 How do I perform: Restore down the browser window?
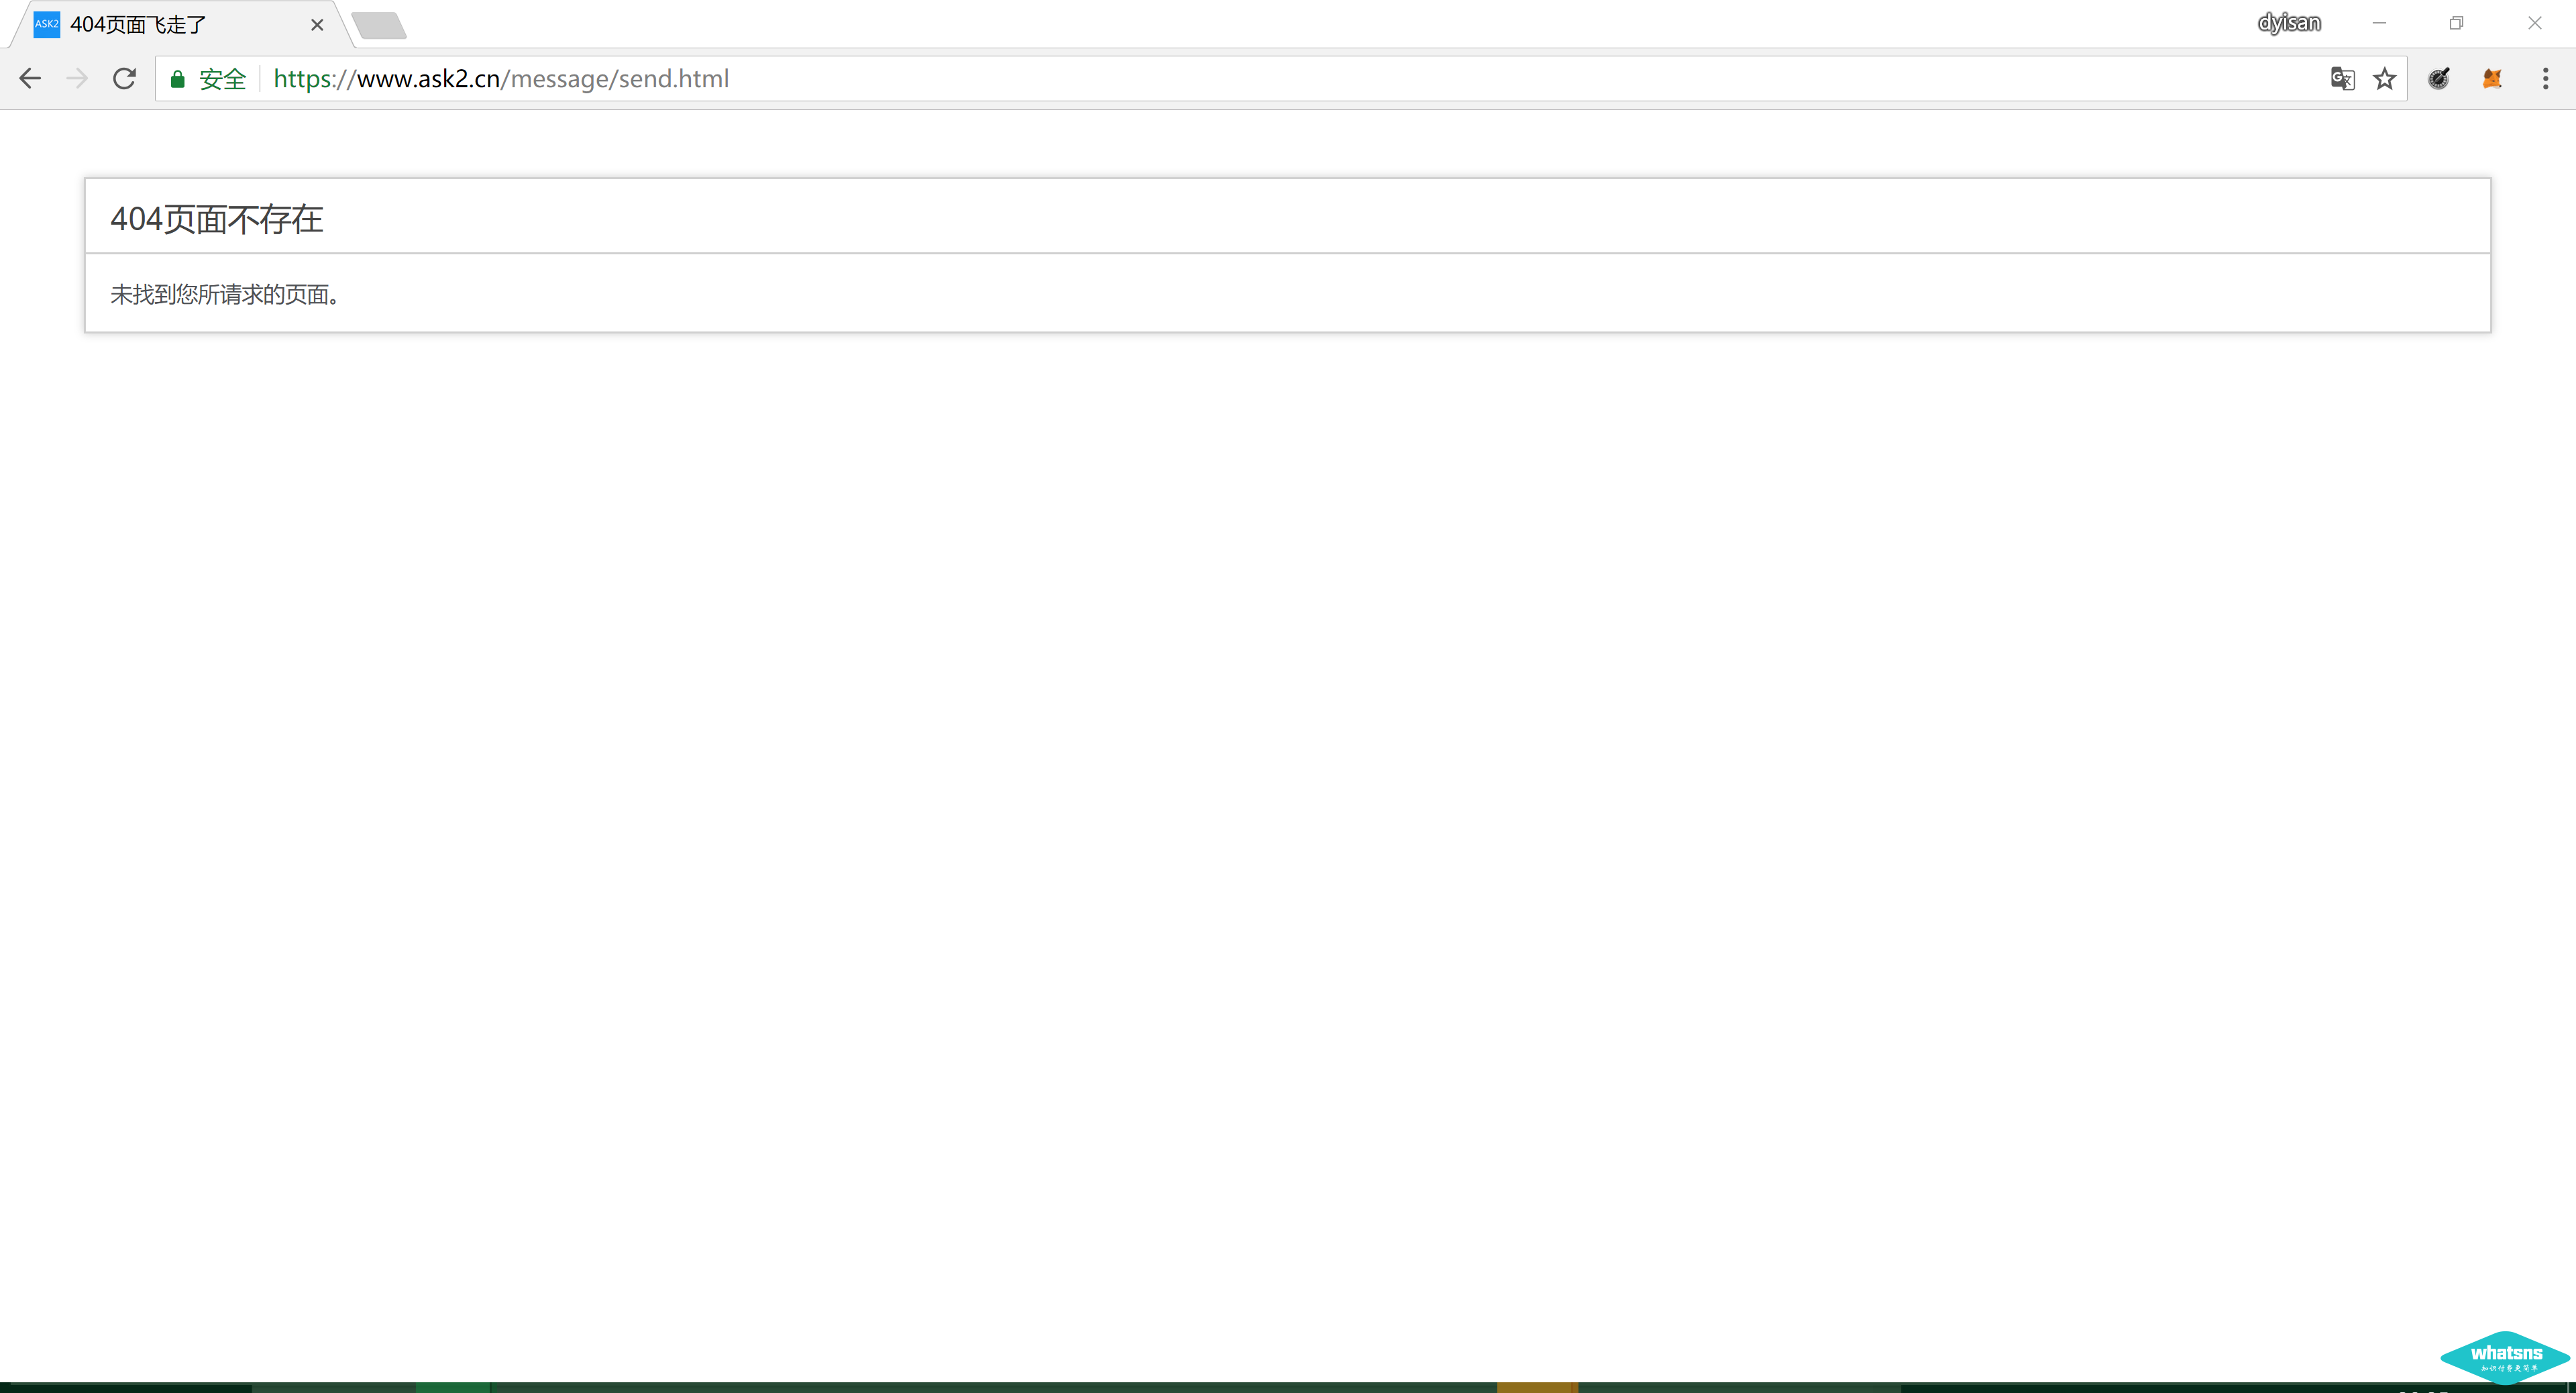click(x=2456, y=23)
